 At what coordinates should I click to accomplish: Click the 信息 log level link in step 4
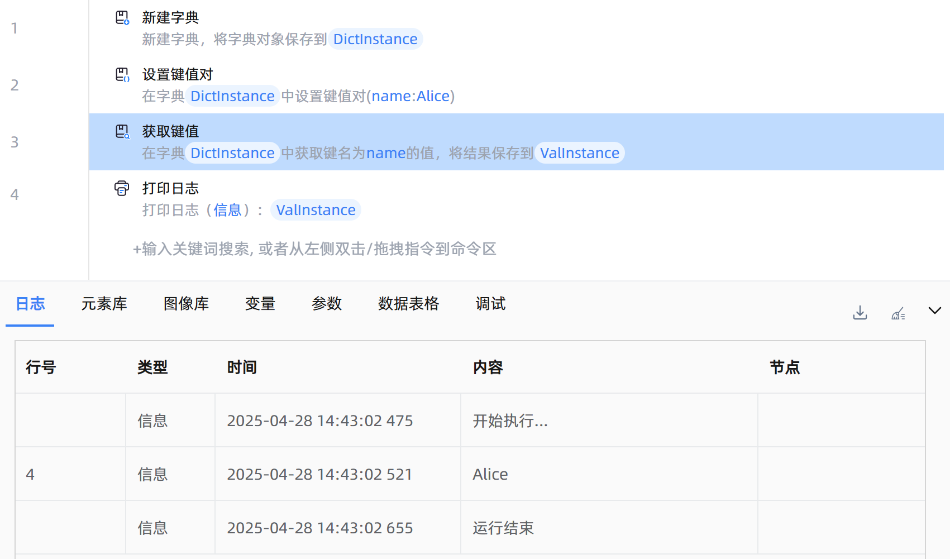pos(227,210)
